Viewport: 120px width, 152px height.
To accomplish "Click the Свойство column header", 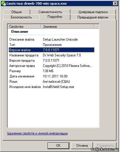I will tap(24, 27).
